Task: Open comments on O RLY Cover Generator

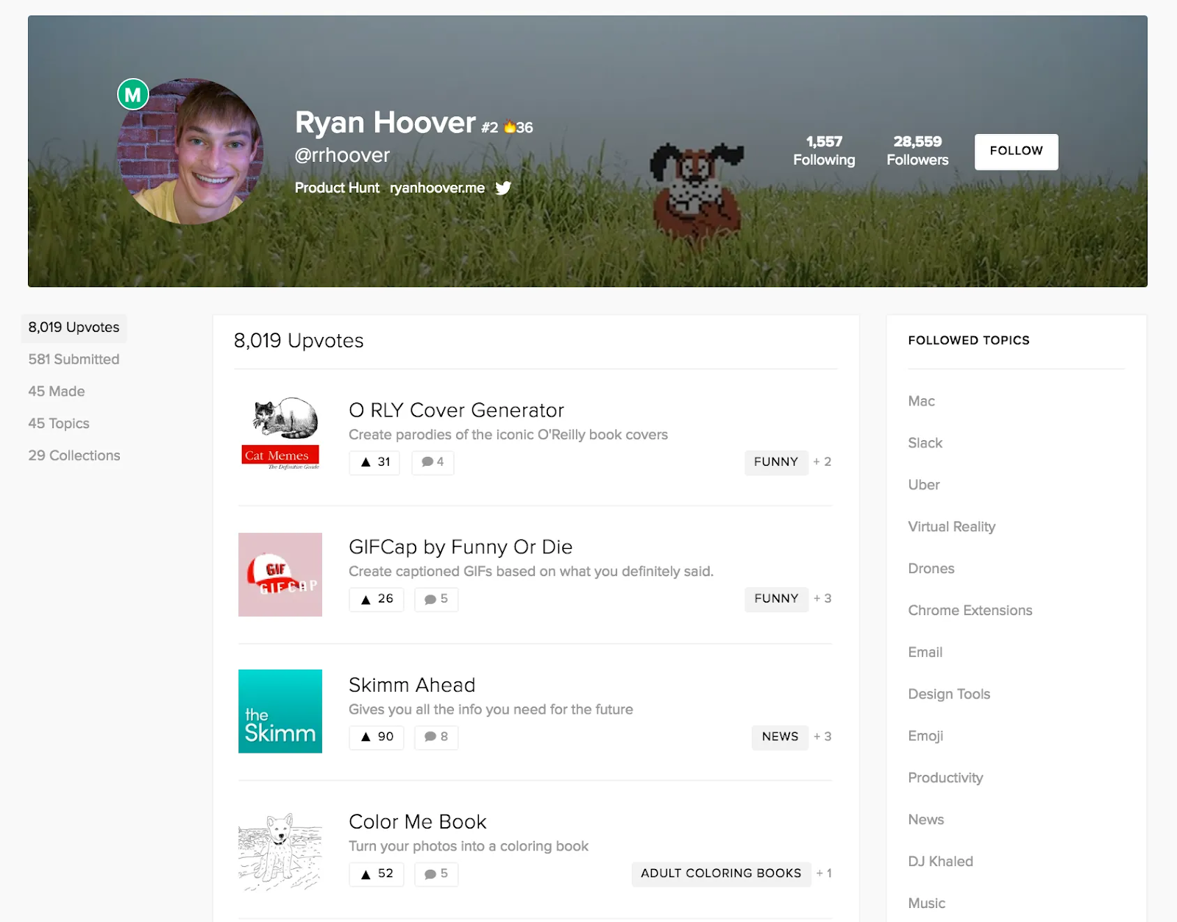Action: 433,462
